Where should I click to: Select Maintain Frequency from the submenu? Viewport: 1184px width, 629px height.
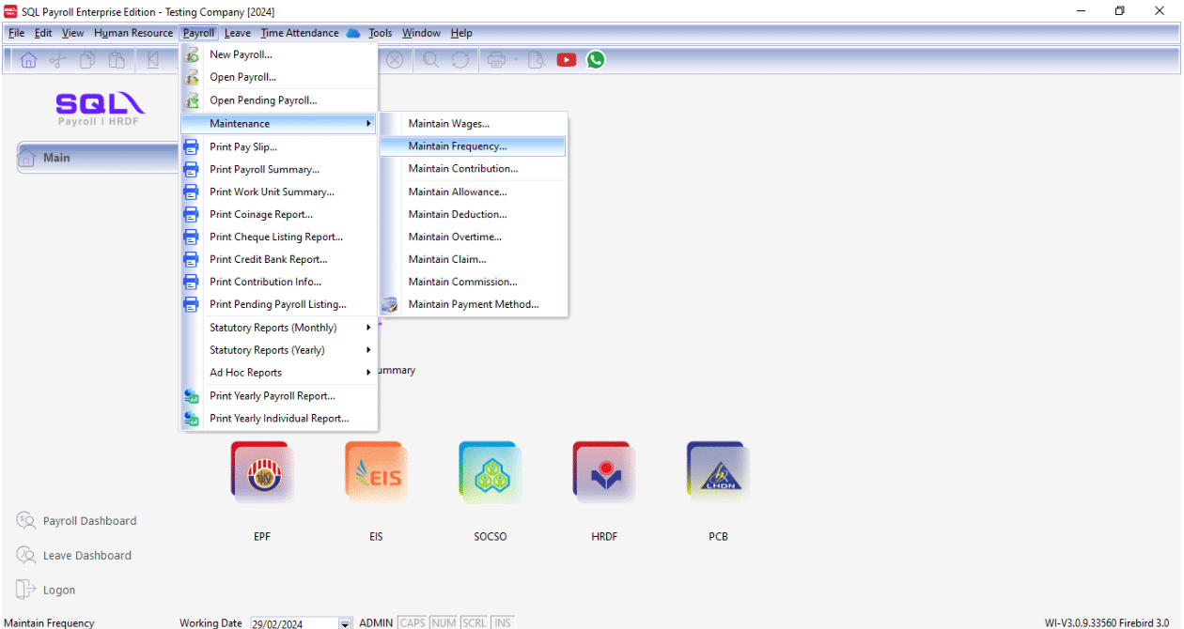(x=458, y=146)
